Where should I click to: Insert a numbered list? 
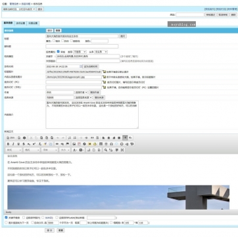pos(70,138)
